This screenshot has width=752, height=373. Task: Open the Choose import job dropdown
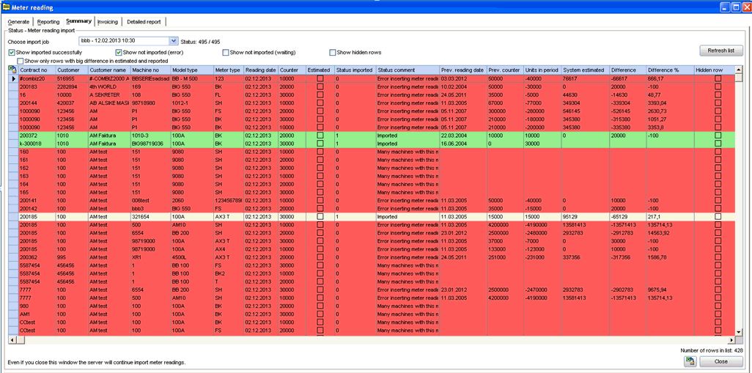(x=173, y=42)
